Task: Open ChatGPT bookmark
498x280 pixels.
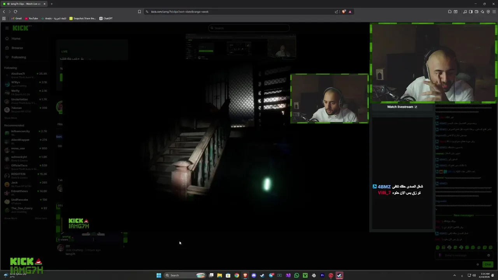Action: (x=106, y=18)
